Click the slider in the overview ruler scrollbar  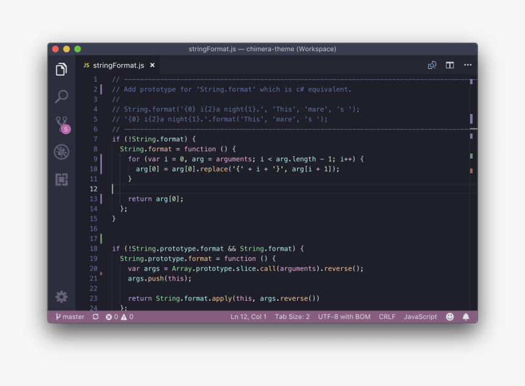(474, 129)
